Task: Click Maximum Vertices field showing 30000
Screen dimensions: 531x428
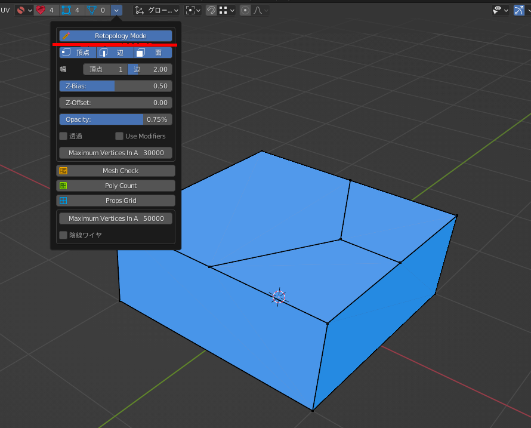Action: tap(116, 153)
